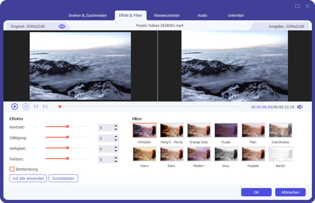
Task: Jump to next frame
Action: [45, 106]
